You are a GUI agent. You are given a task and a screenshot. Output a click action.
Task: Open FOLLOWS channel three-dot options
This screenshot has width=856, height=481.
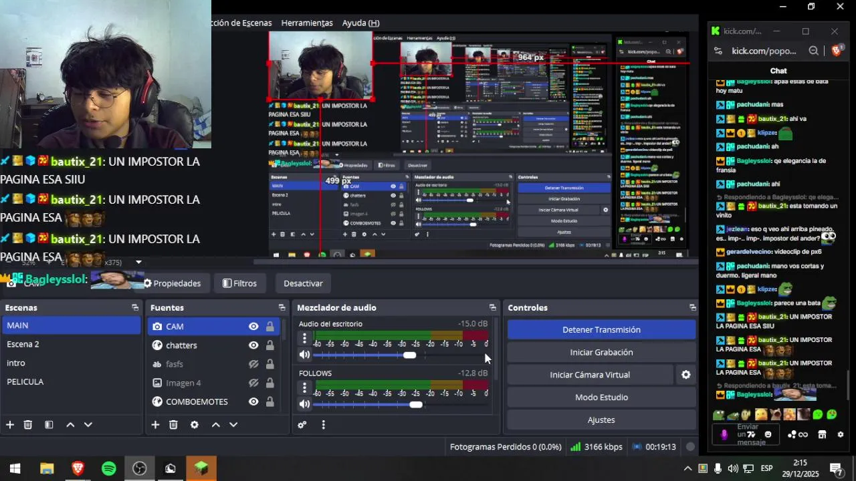304,387
